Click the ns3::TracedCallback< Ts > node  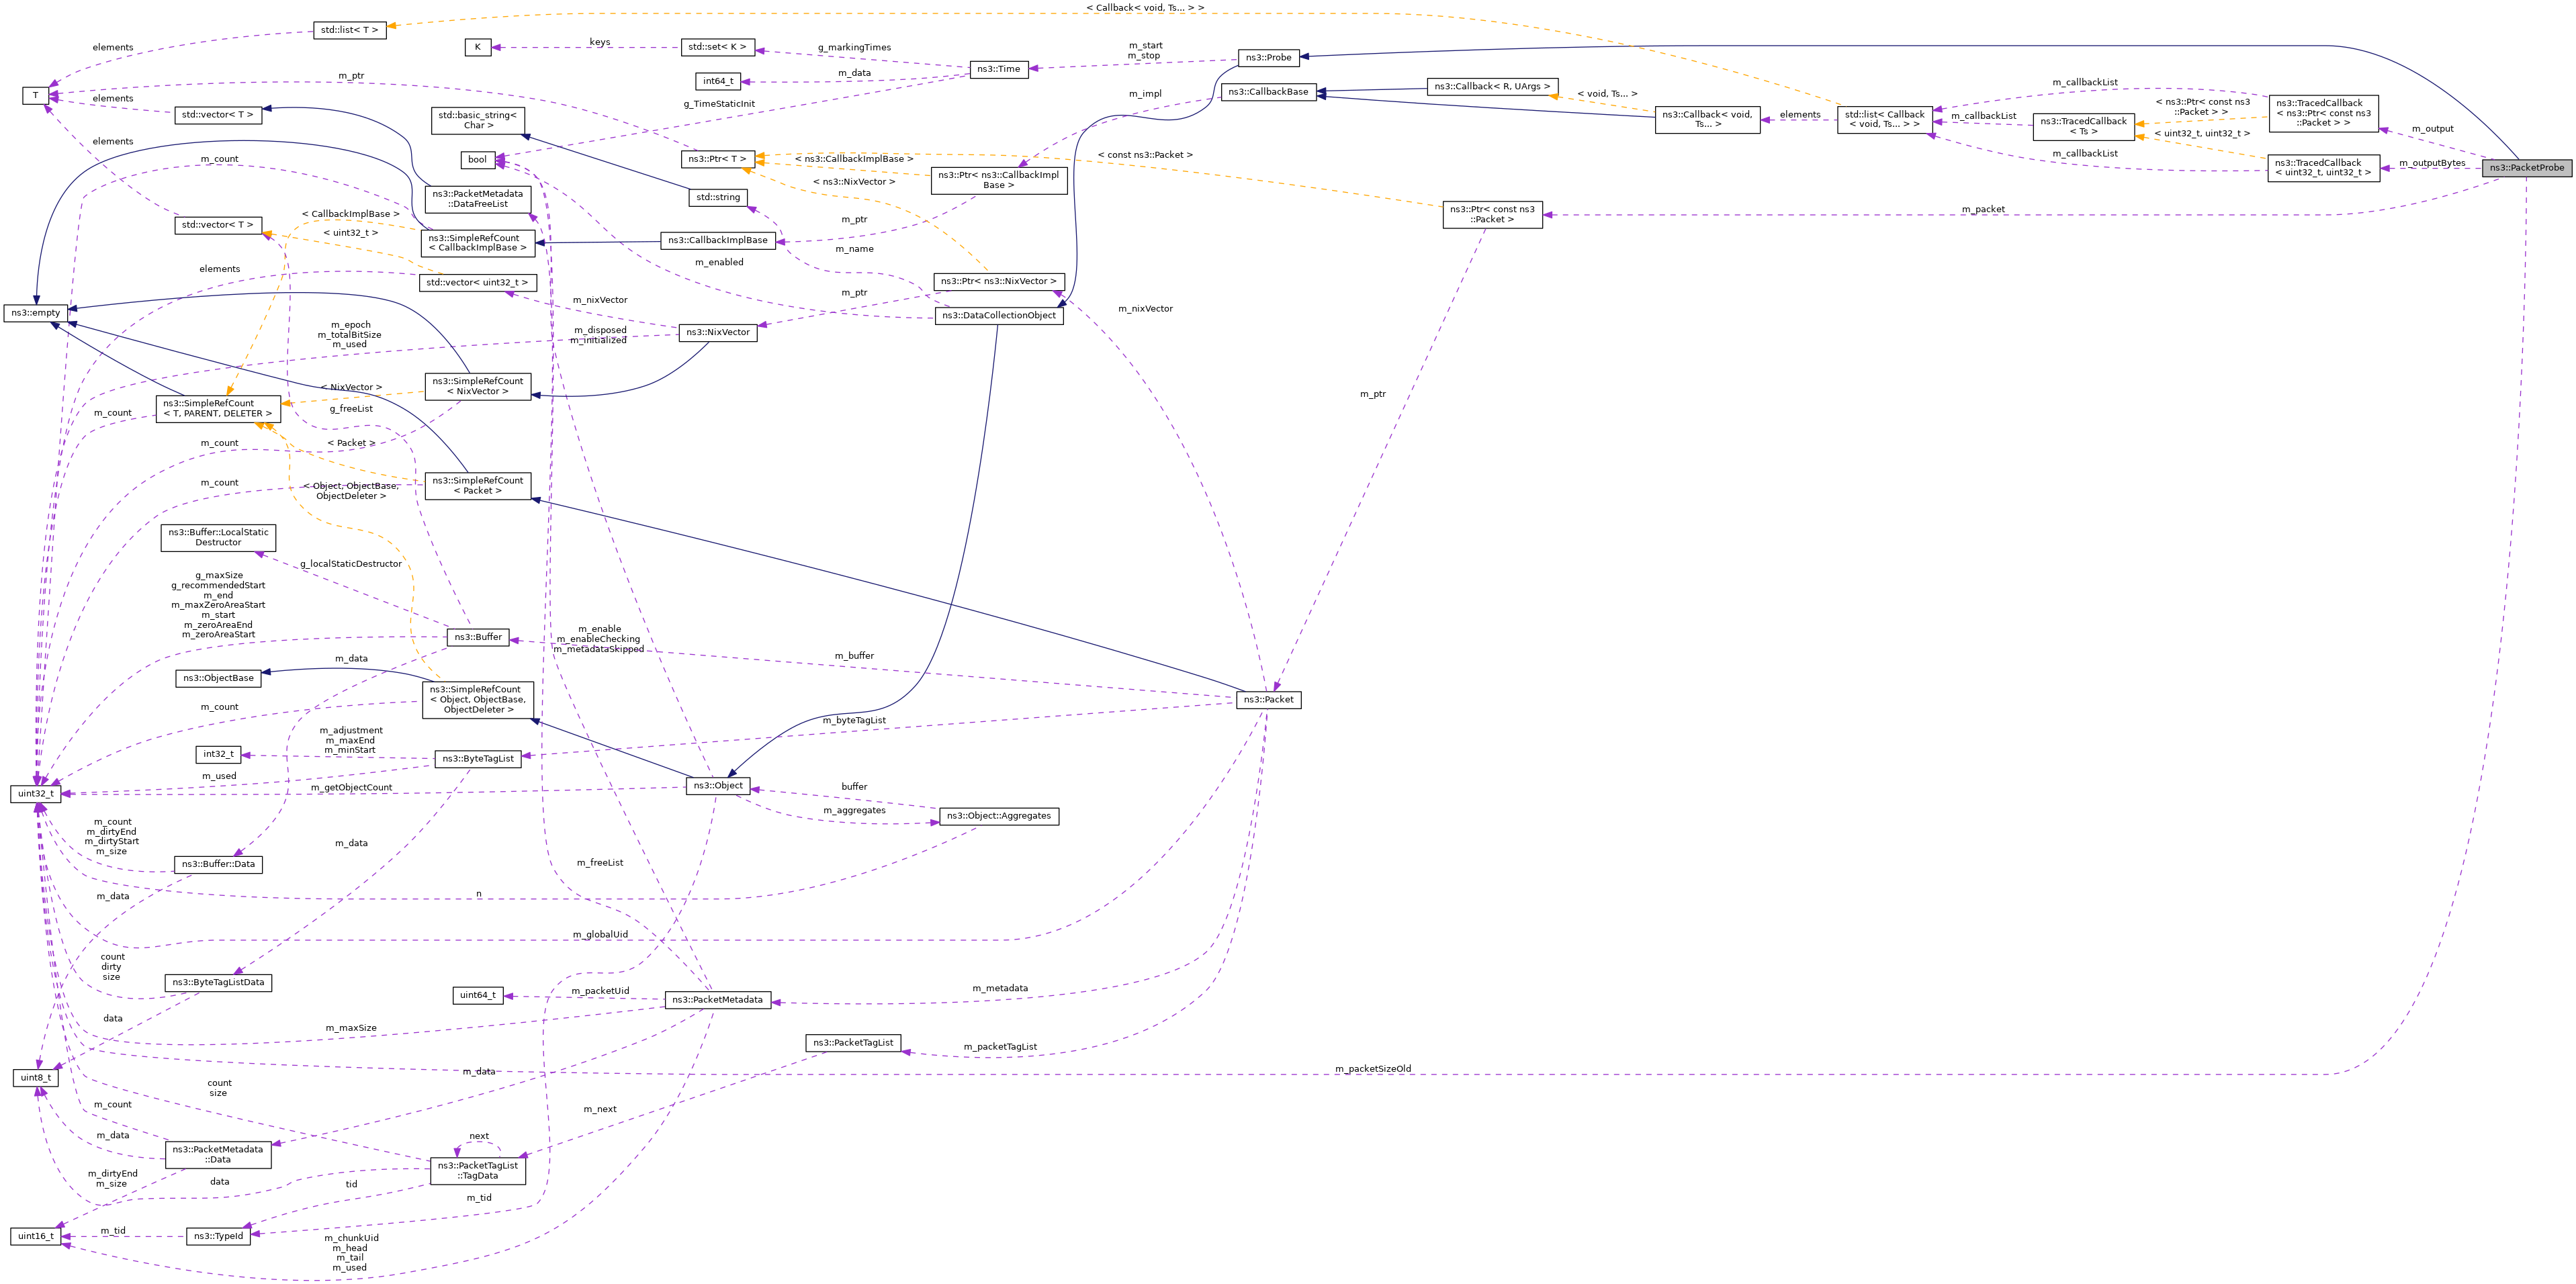[2084, 127]
